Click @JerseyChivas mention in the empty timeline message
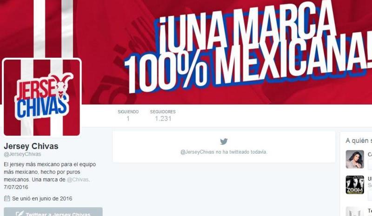This screenshot has width=372, height=216. tap(197, 152)
